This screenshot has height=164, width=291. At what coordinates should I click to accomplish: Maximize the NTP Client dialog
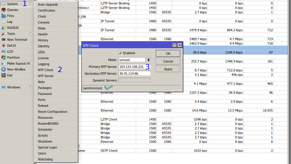pyautogui.click(x=174, y=45)
